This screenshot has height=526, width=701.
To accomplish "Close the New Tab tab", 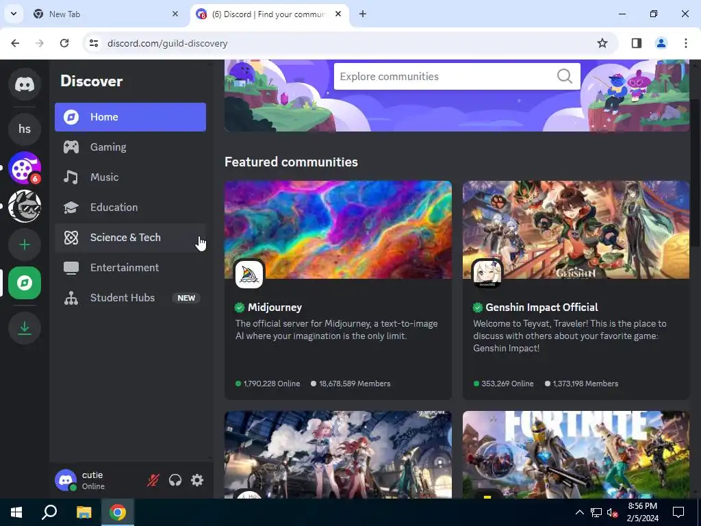I will click(x=175, y=14).
